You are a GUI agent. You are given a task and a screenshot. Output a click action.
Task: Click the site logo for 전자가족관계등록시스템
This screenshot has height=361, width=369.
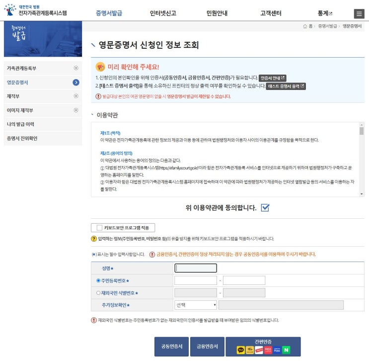click(36, 10)
